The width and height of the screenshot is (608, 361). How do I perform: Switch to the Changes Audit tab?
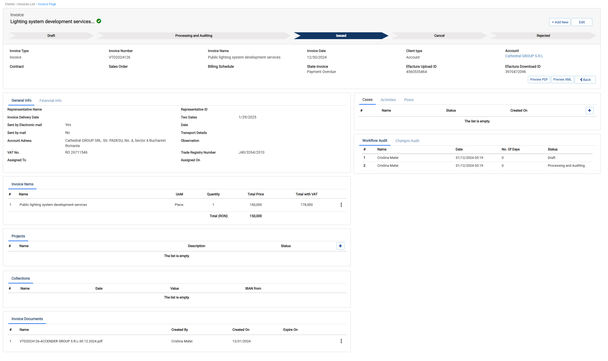(407, 141)
